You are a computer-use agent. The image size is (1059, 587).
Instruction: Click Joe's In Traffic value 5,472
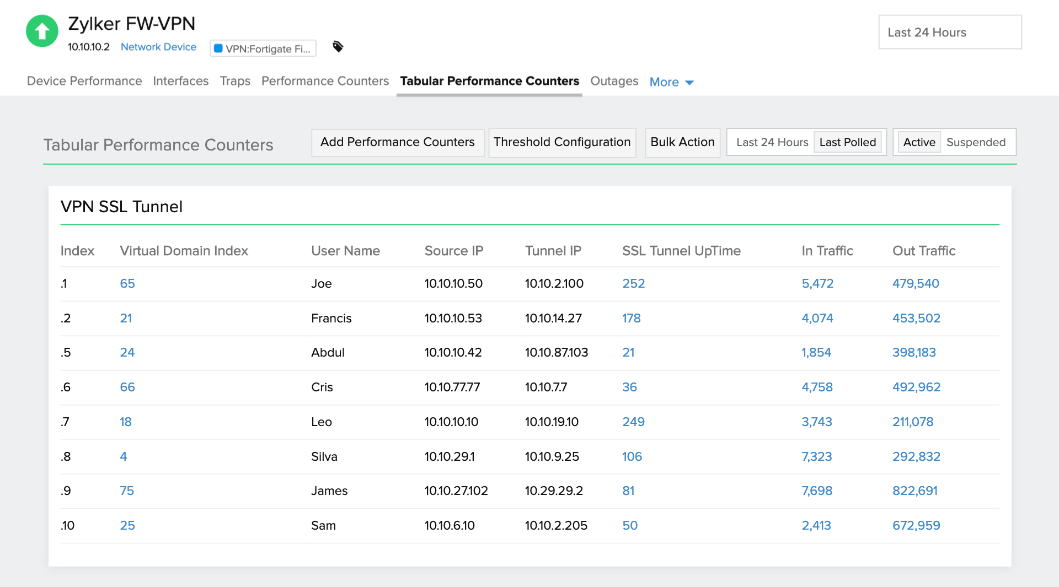pyautogui.click(x=817, y=284)
